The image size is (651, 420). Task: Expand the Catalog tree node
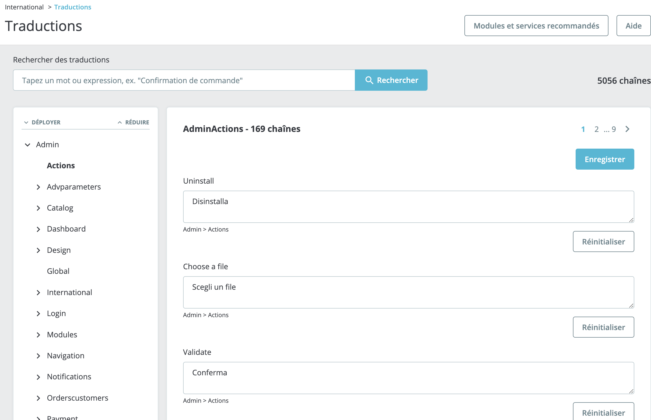pyautogui.click(x=38, y=208)
